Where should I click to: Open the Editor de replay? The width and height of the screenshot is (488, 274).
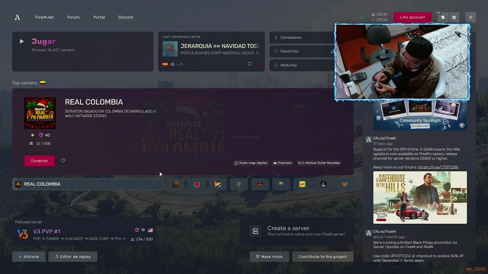click(73, 256)
